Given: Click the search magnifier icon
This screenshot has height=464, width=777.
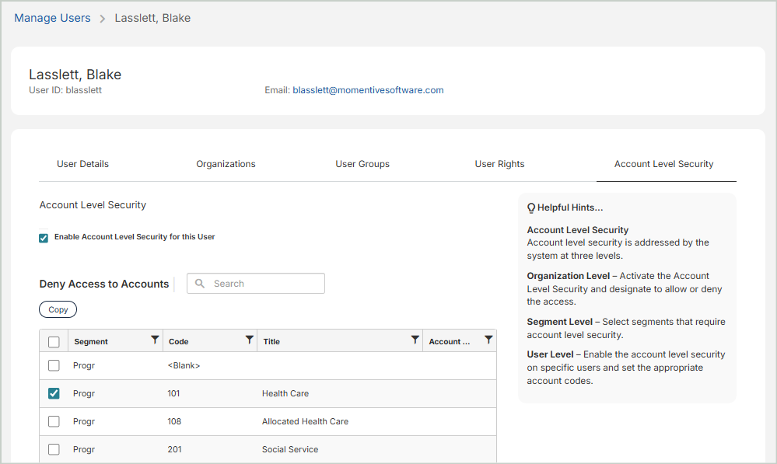Looking at the screenshot, I should click(x=201, y=284).
